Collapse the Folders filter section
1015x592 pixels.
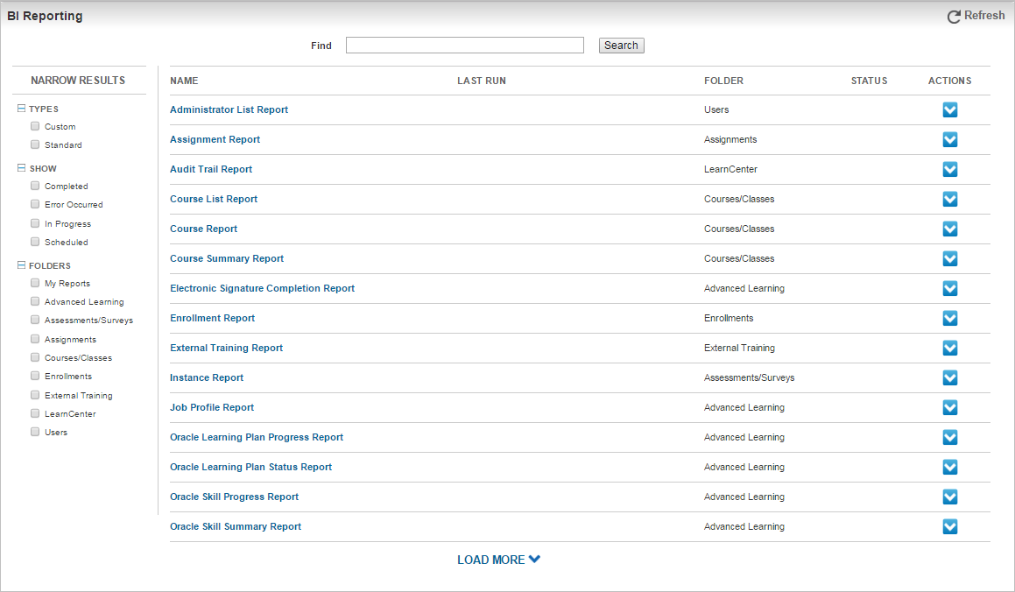[21, 265]
